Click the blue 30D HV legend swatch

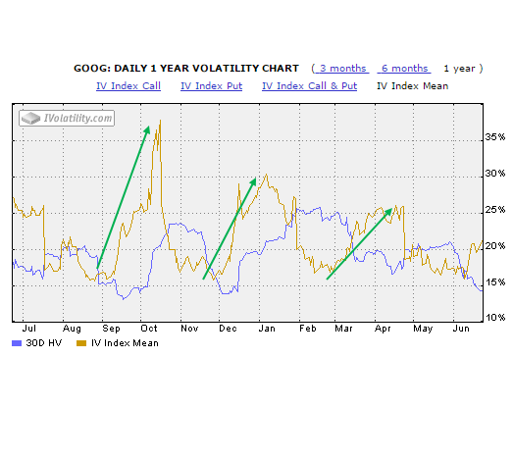(17, 343)
